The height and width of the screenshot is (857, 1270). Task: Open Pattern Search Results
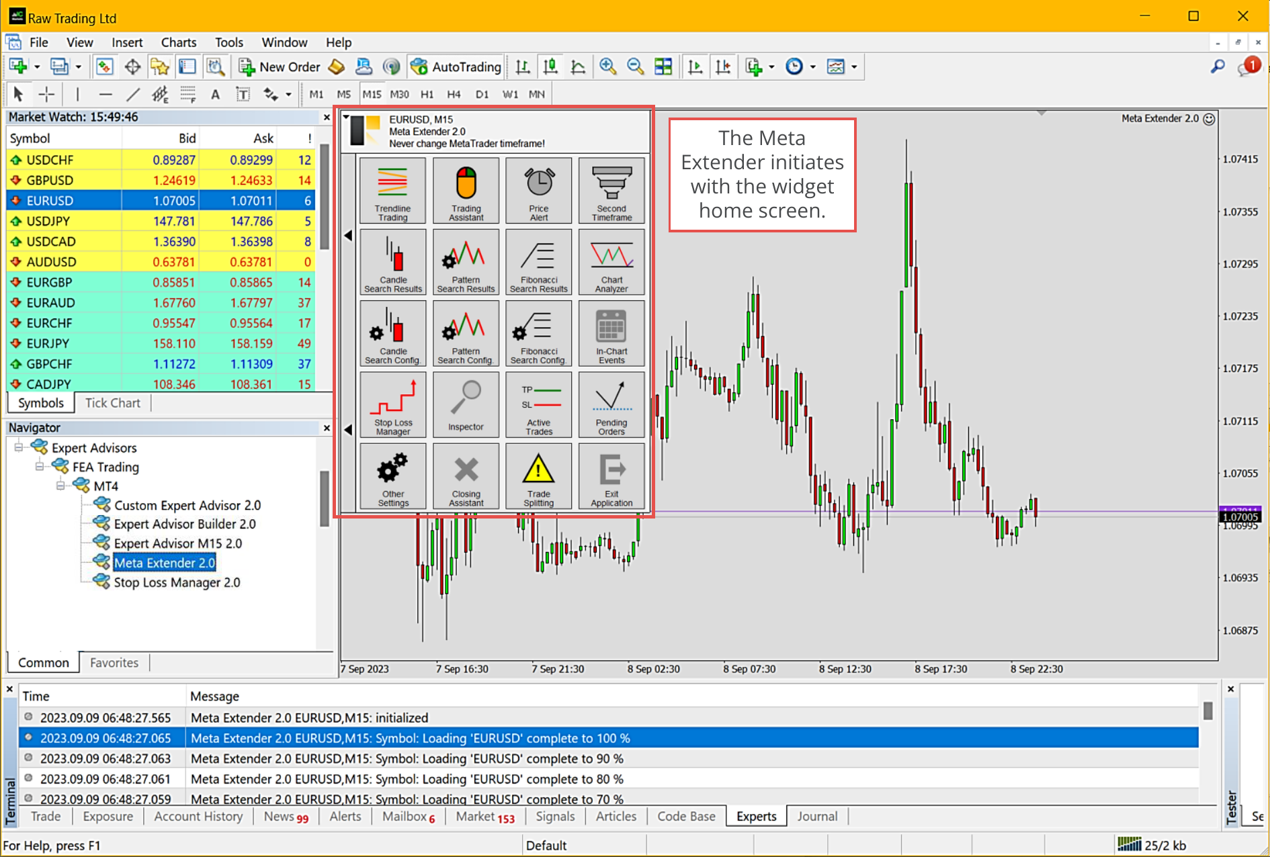[466, 262]
